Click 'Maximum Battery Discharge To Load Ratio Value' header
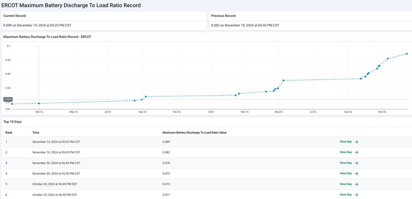Image resolution: width=412 pixels, height=199 pixels. (194, 133)
